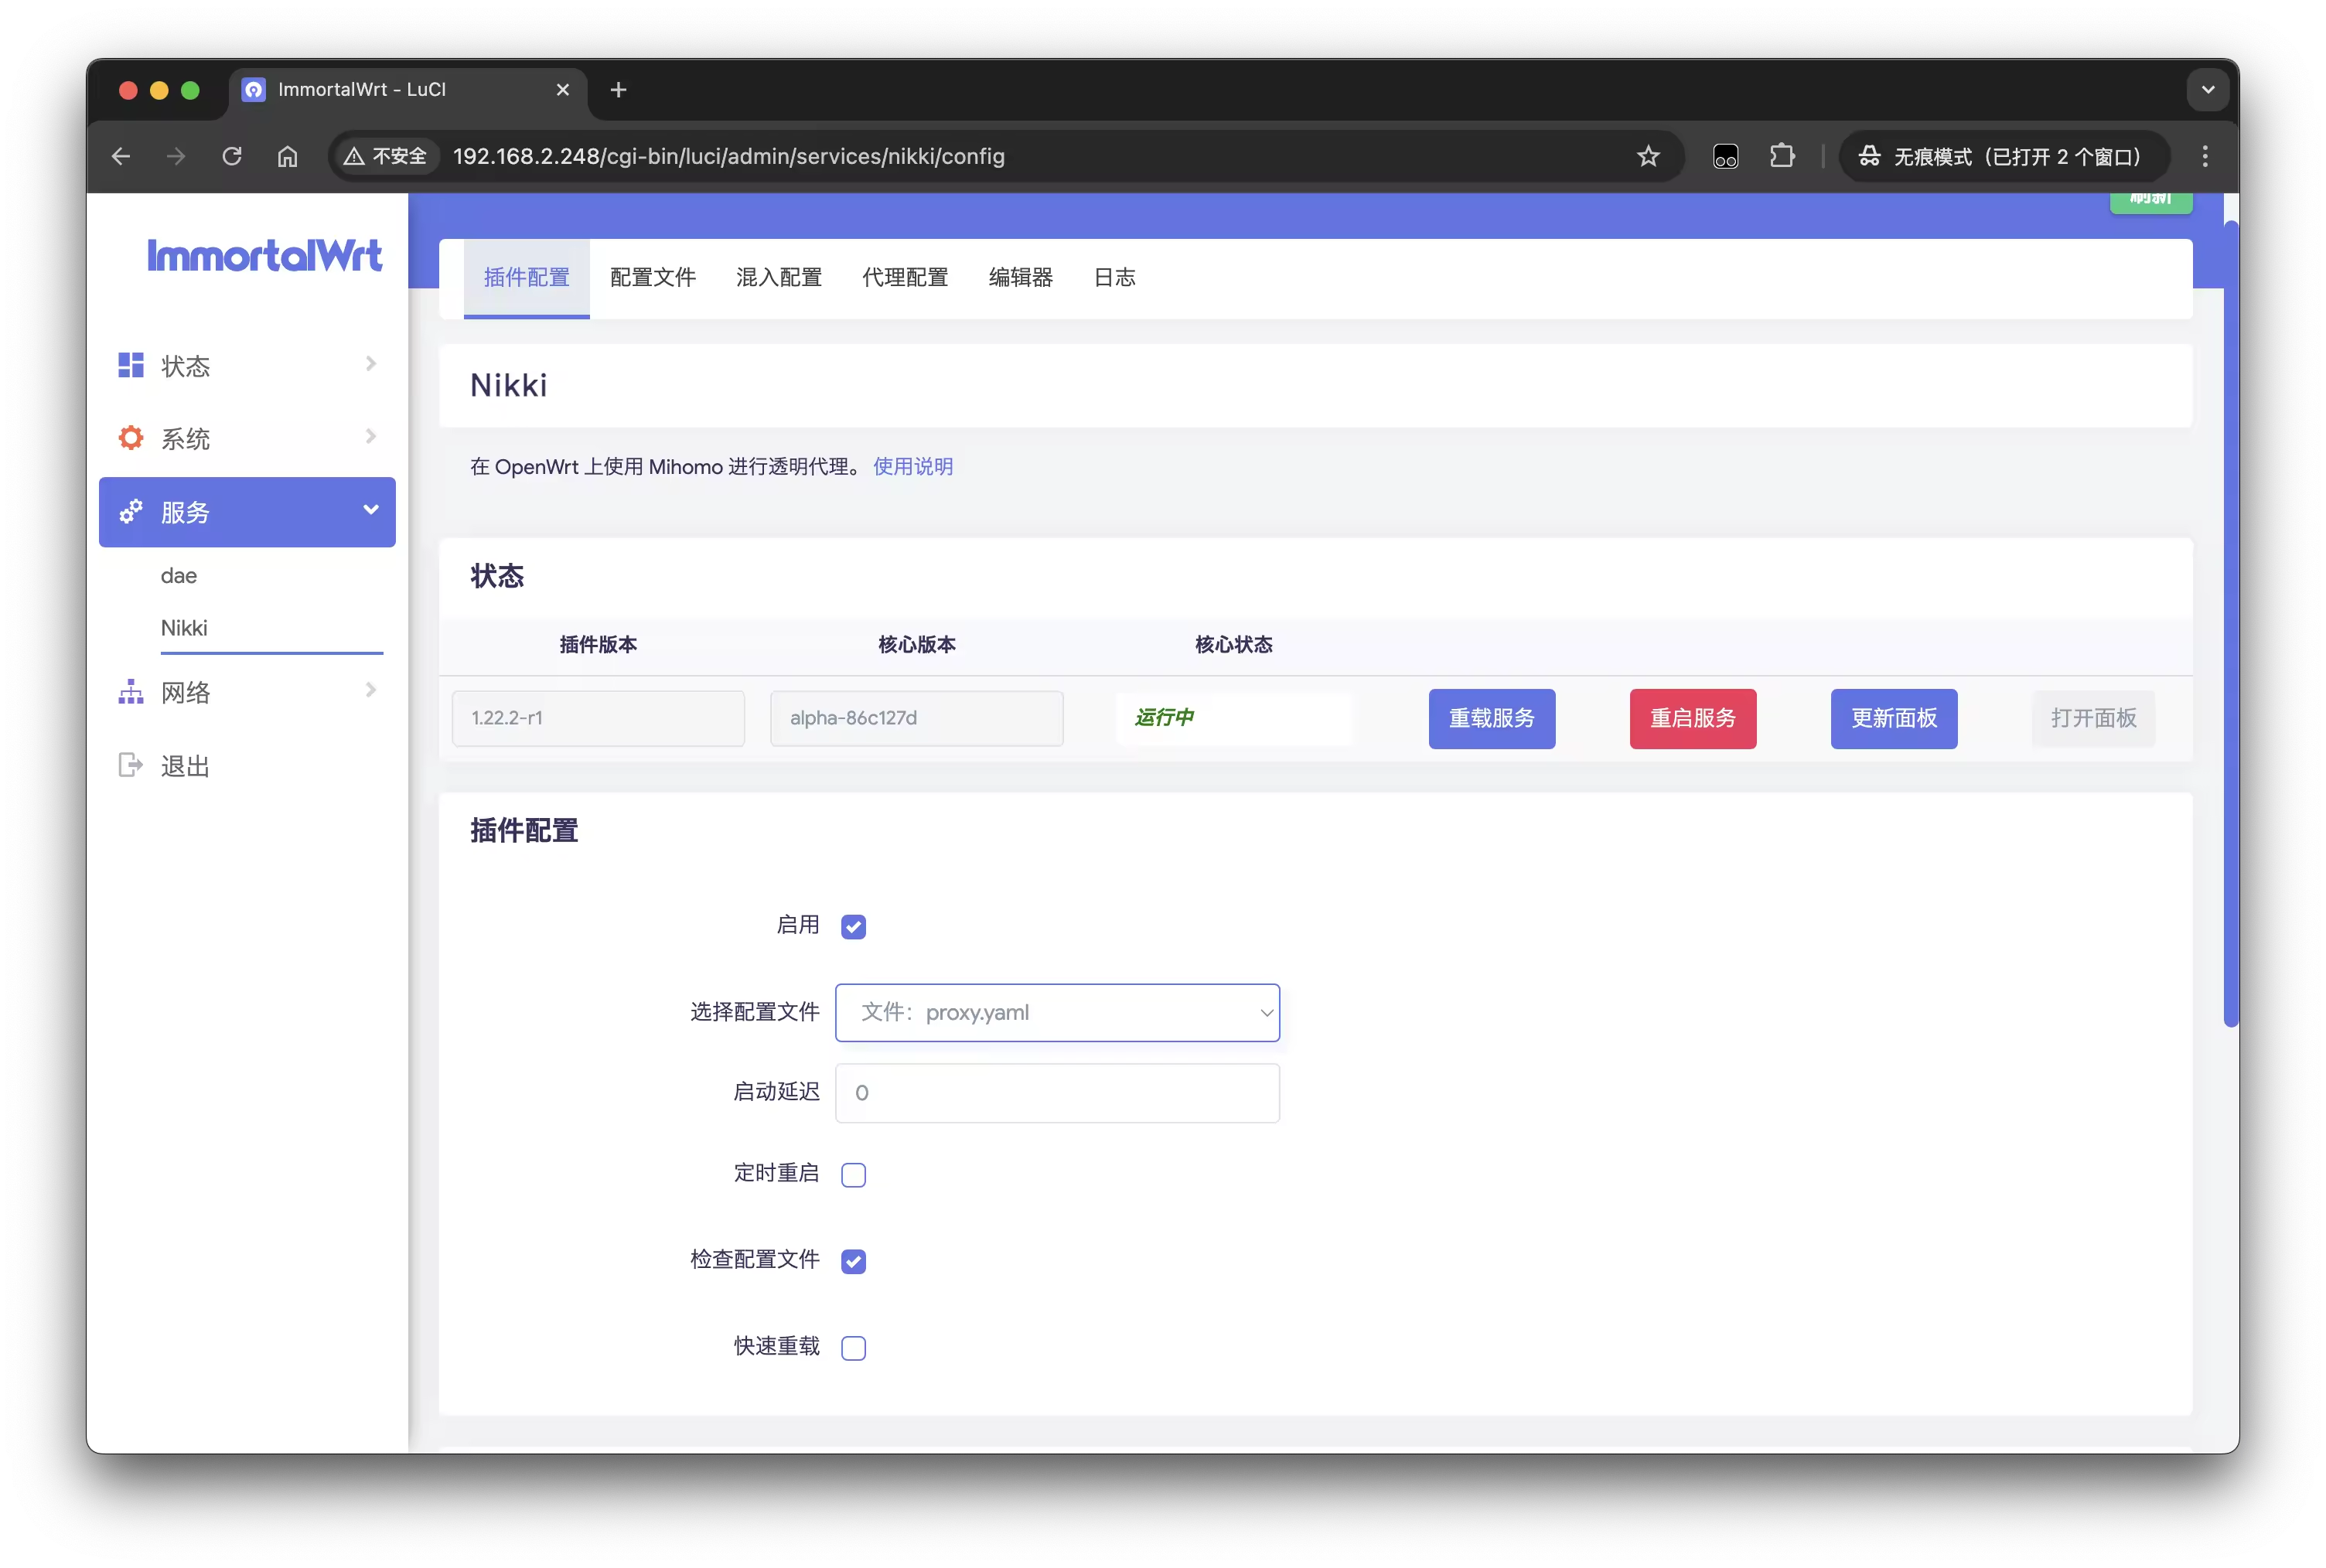Click the 系统 gear icon in sidebar
Image resolution: width=2326 pixels, height=1568 pixels.
click(131, 438)
